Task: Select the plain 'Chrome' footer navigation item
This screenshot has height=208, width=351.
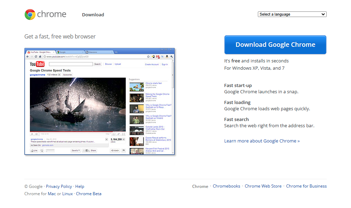Action: pyautogui.click(x=200, y=187)
